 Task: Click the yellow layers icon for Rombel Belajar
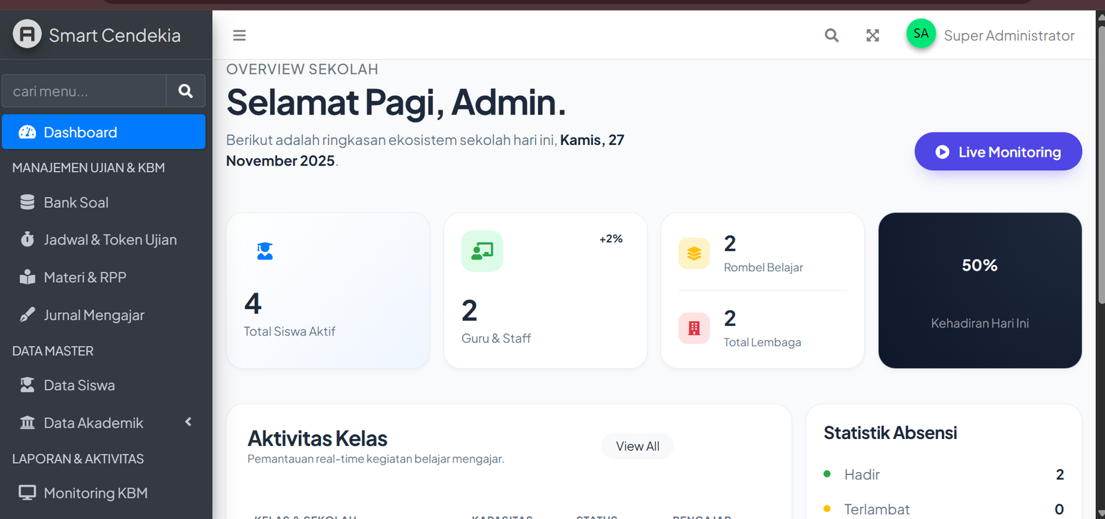pos(694,253)
